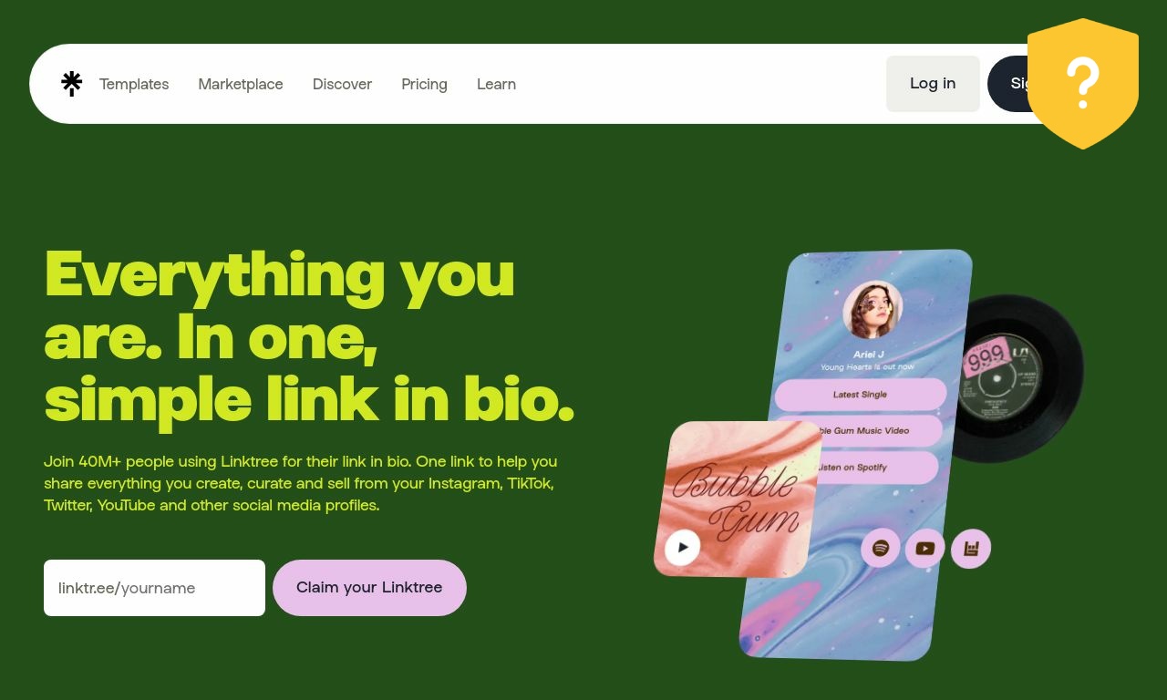Click the YouTube icon on the phone mockup
This screenshot has width=1167, height=700.
click(925, 548)
